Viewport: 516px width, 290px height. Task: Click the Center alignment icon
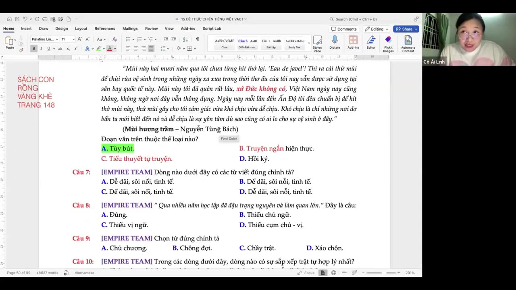click(x=135, y=48)
